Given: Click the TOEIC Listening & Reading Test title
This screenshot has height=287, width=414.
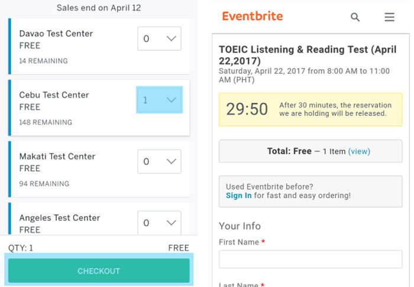Looking at the screenshot, I should [308, 55].
